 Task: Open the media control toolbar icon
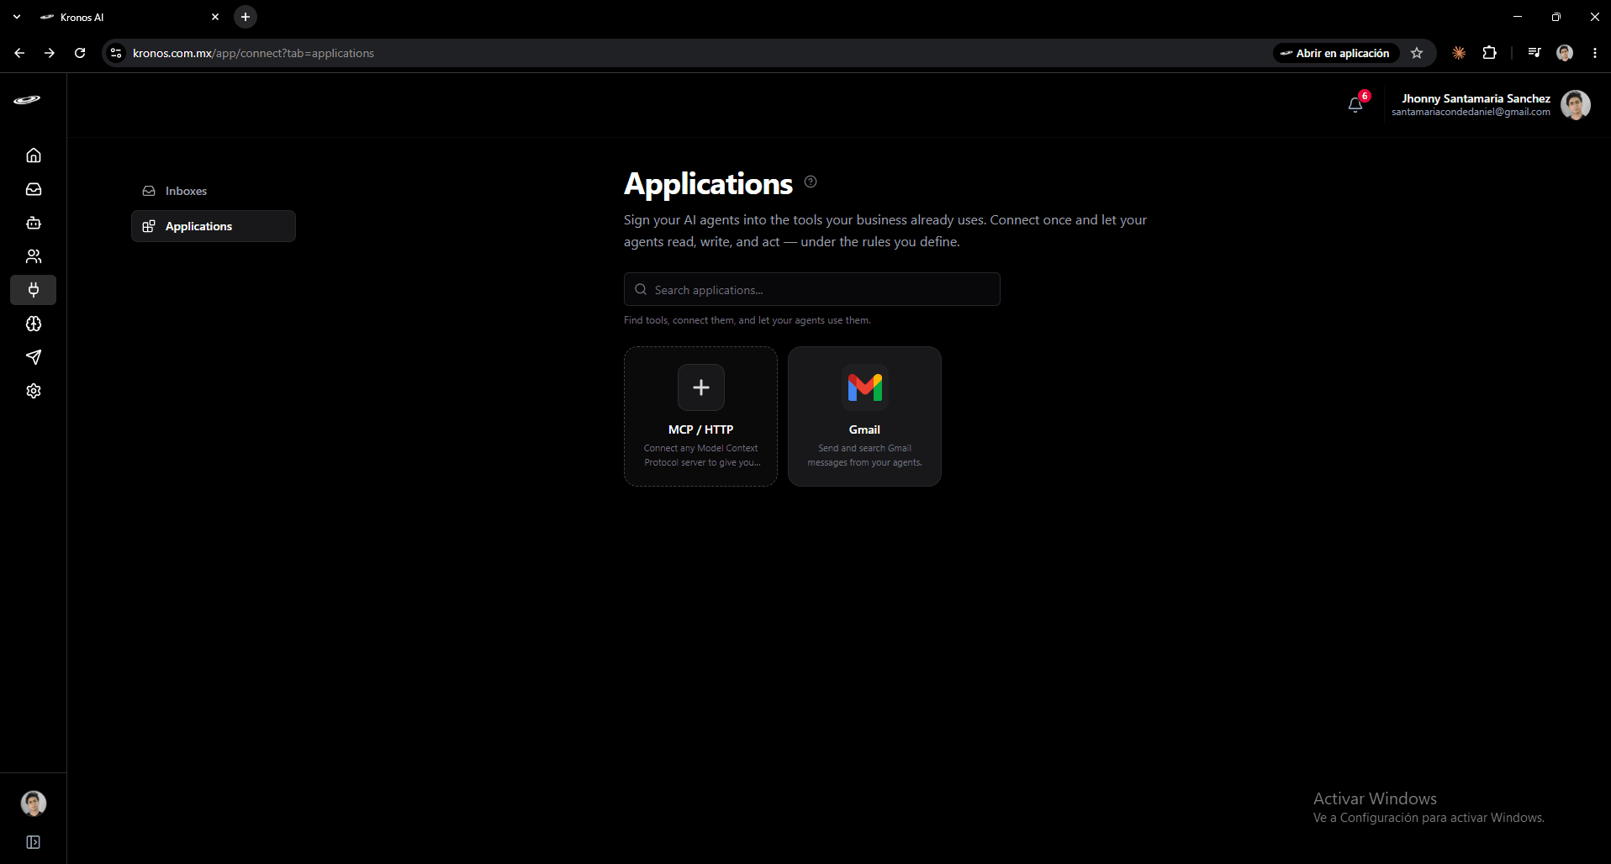[x=1534, y=53]
